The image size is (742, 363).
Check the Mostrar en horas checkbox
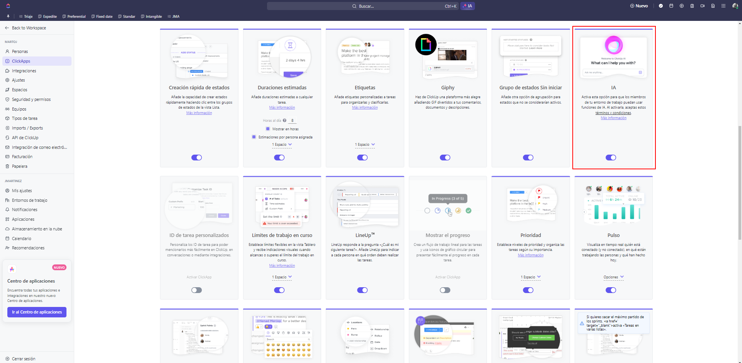tap(268, 129)
